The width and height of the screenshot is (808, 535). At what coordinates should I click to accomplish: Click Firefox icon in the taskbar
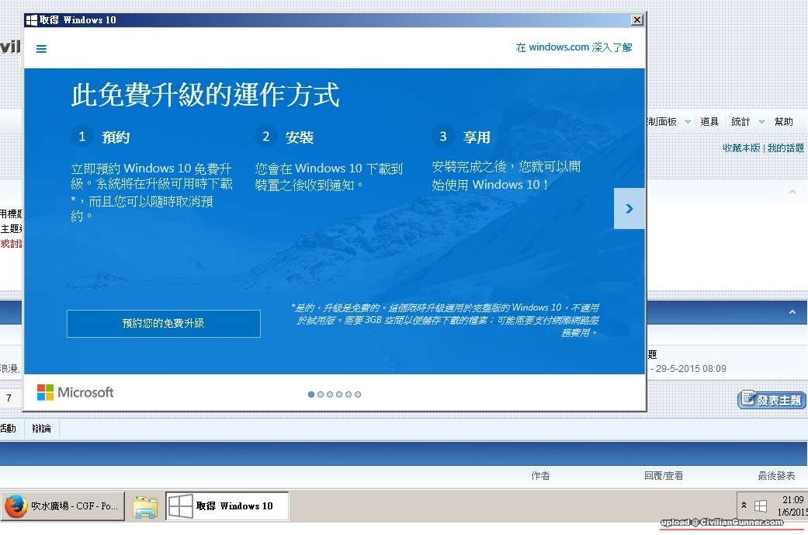click(x=16, y=506)
